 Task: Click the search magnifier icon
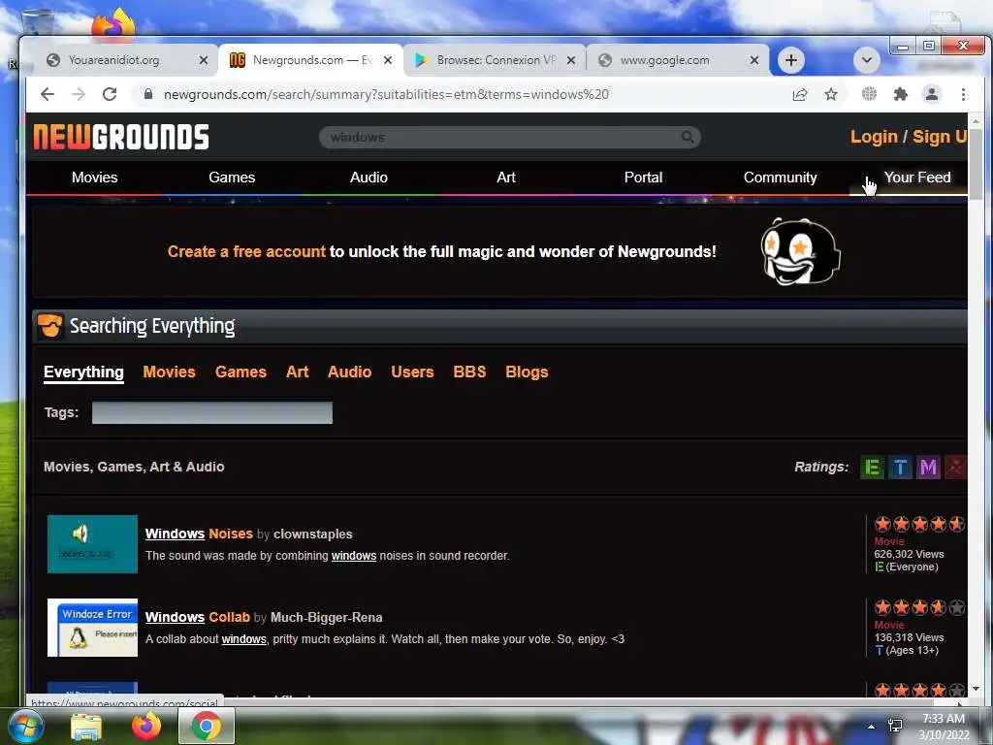pyautogui.click(x=688, y=137)
